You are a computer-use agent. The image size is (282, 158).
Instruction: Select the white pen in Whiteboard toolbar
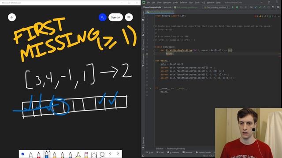(x=31, y=154)
